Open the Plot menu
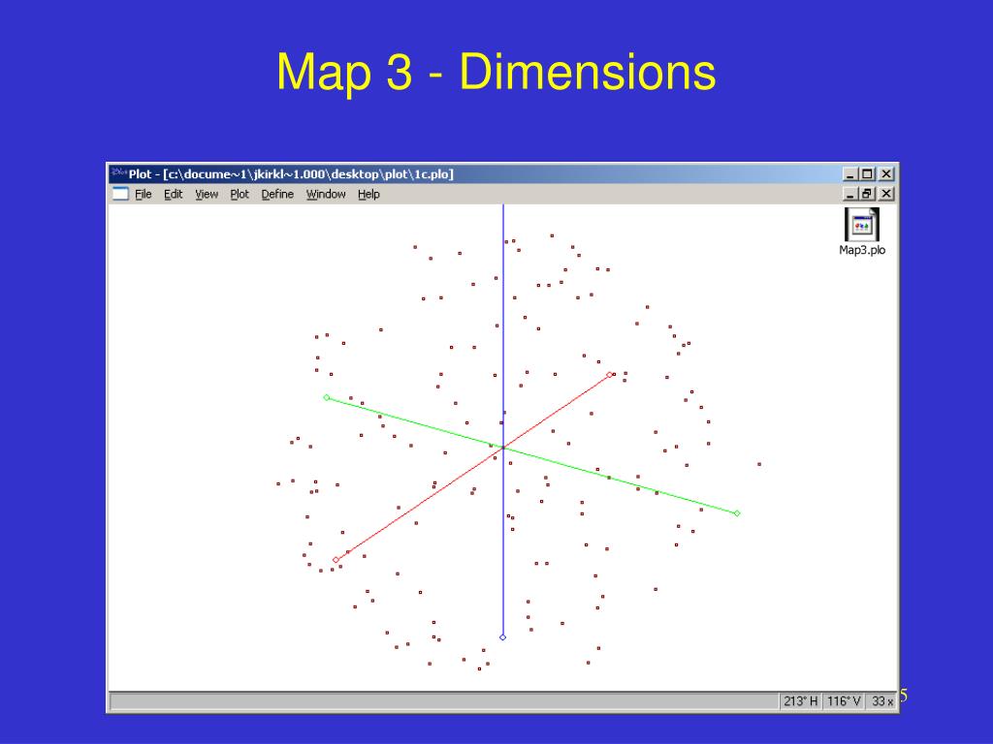Screen dimensions: 993x744 (x=240, y=194)
